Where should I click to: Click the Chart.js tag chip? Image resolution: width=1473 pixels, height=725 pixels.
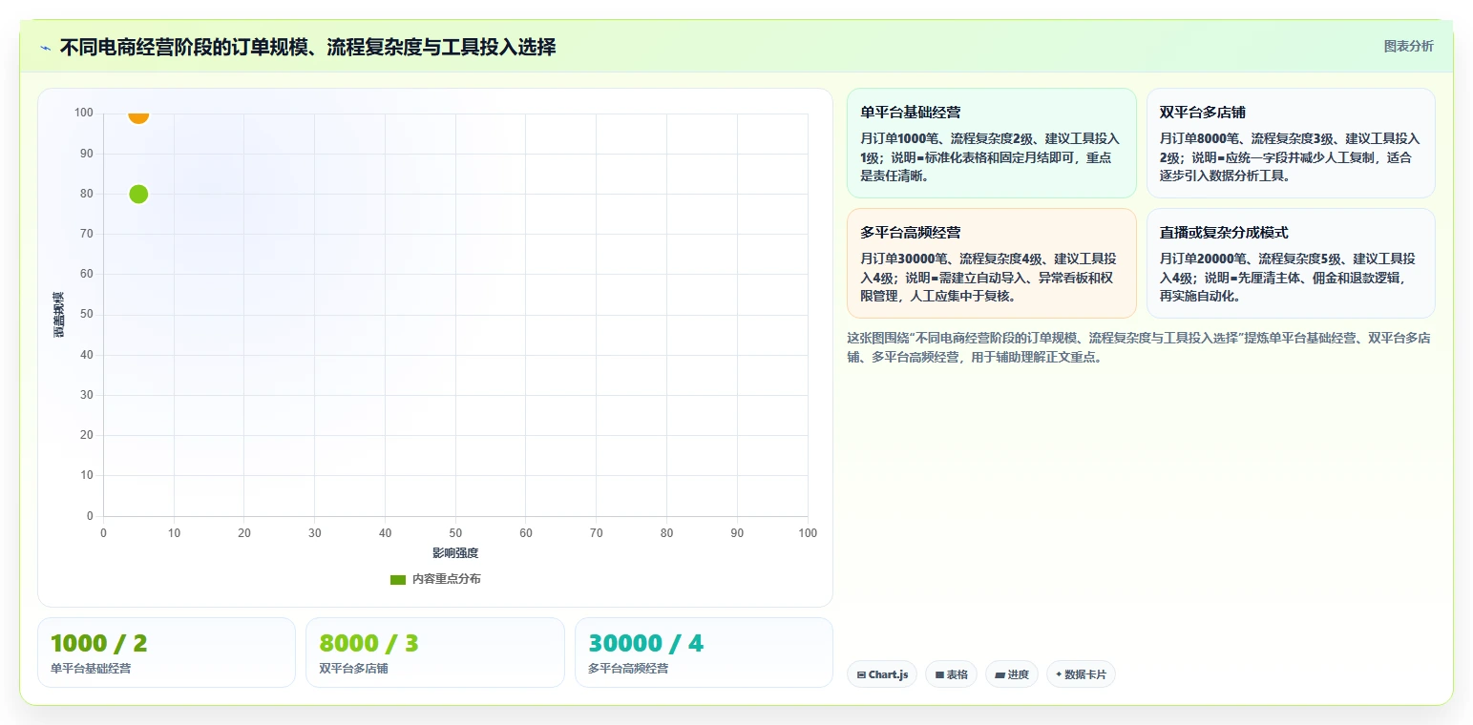click(882, 674)
